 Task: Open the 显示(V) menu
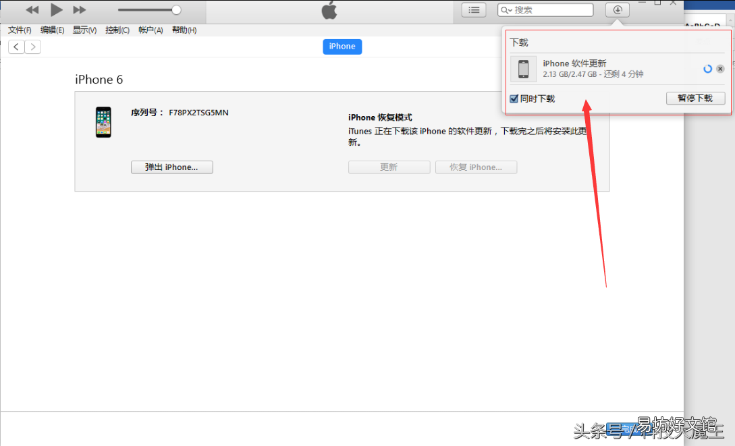click(84, 30)
